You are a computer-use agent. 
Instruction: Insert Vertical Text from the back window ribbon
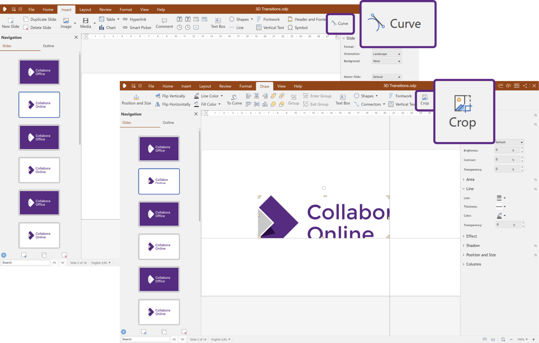[270, 28]
